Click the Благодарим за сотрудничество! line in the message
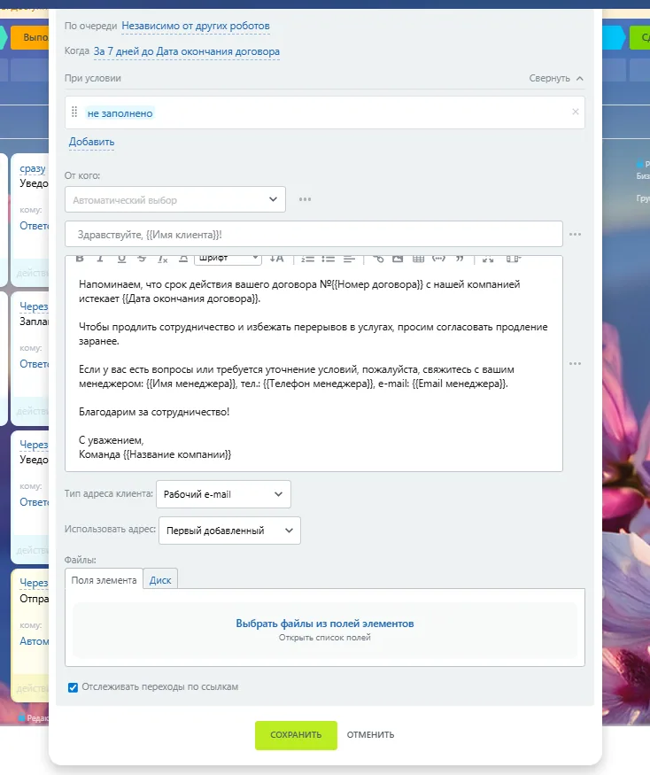Viewport: 650px width, 775px height. pos(154,412)
